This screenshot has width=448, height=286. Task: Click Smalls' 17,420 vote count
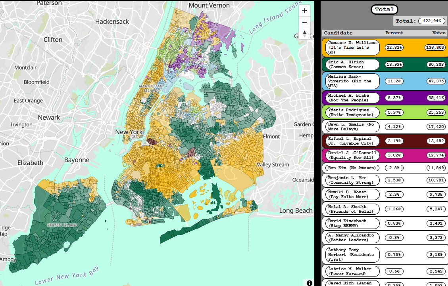click(436, 127)
